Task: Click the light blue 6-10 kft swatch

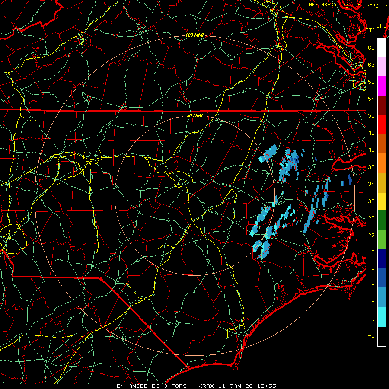Action: (x=382, y=297)
